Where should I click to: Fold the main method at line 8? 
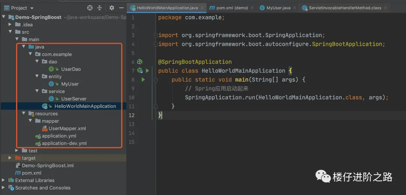(155, 79)
